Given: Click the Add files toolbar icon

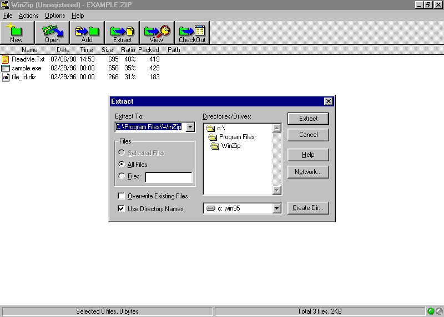Looking at the screenshot, I should point(87,33).
